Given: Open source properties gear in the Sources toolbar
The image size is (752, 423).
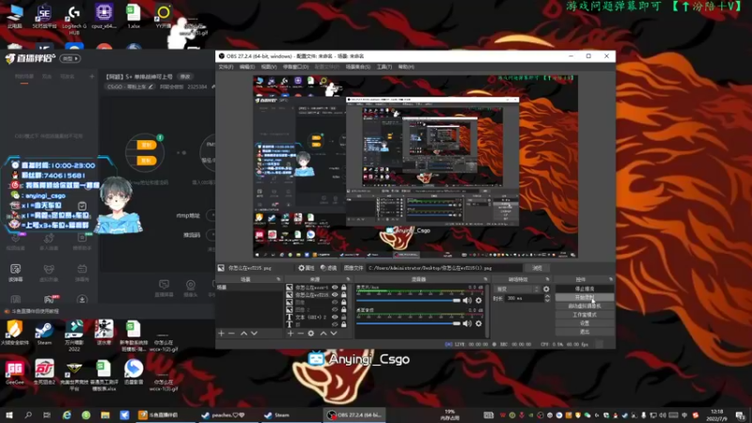Looking at the screenshot, I should pyautogui.click(x=311, y=333).
